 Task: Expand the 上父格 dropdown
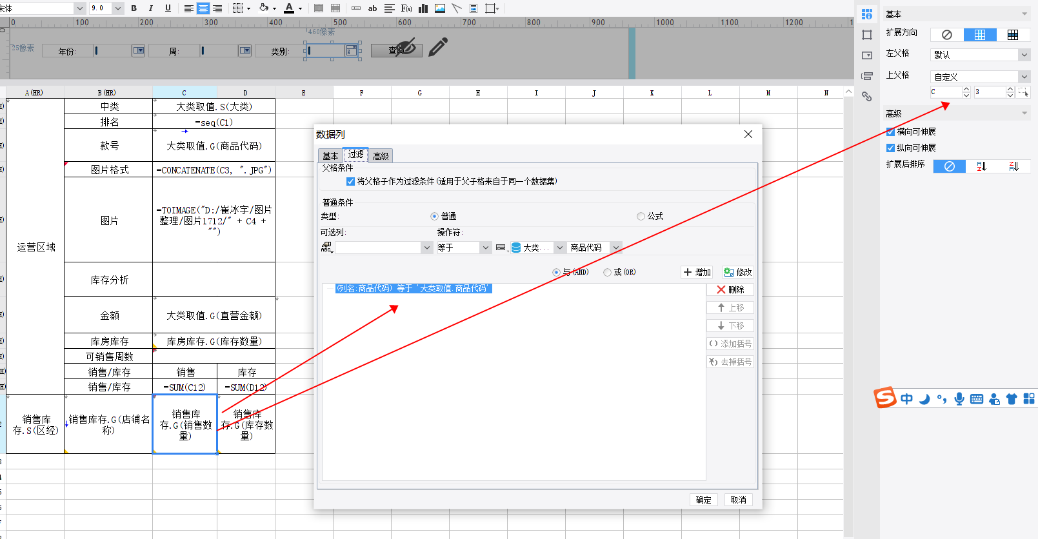(1024, 77)
